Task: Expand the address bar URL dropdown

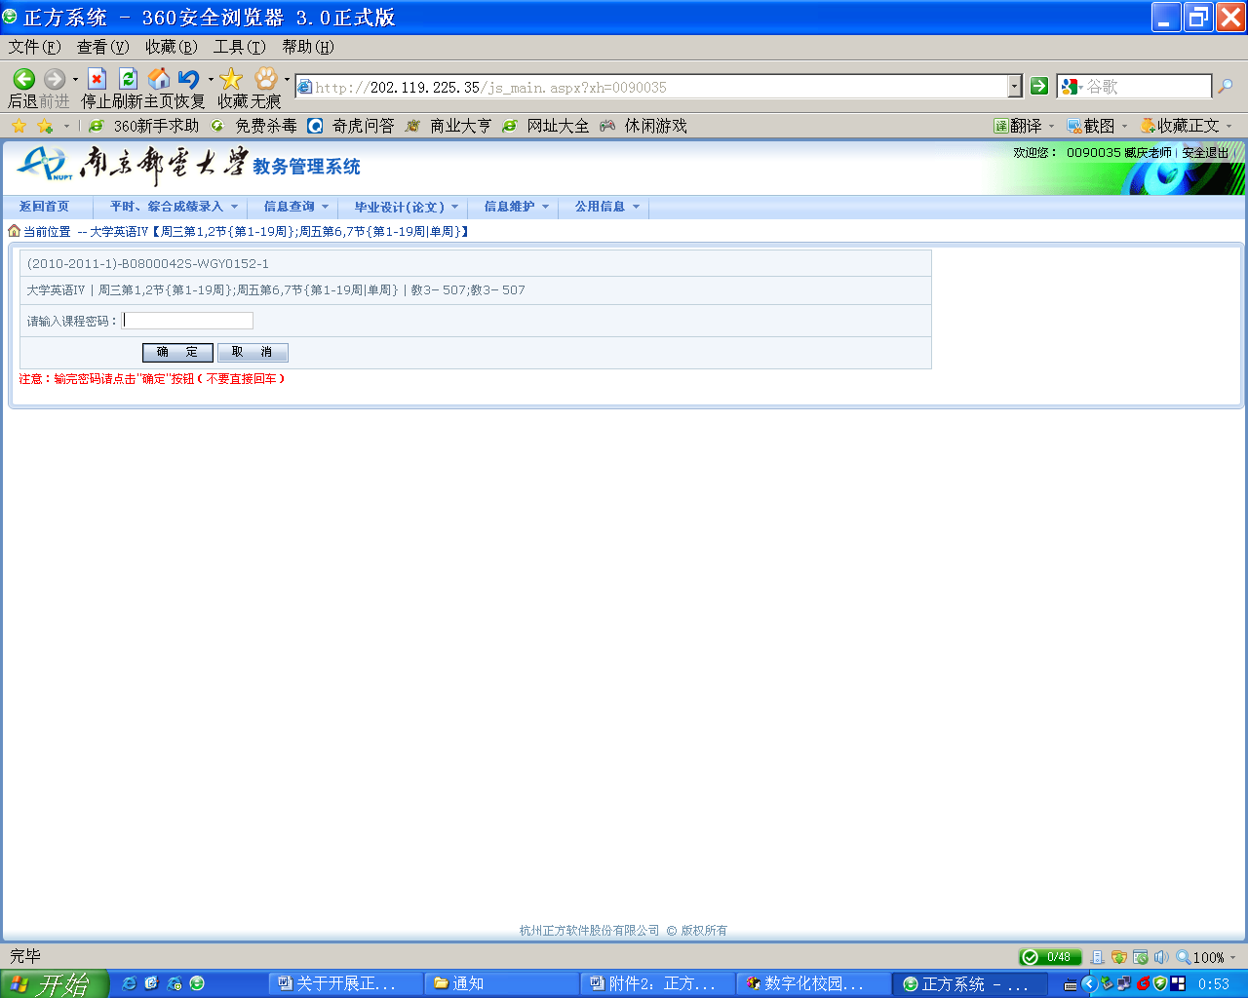Action: (1014, 87)
